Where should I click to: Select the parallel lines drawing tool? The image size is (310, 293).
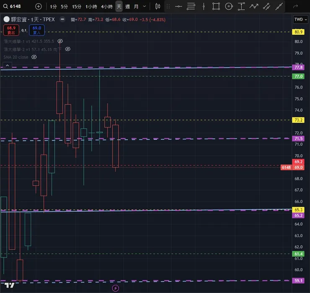tap(191, 7)
